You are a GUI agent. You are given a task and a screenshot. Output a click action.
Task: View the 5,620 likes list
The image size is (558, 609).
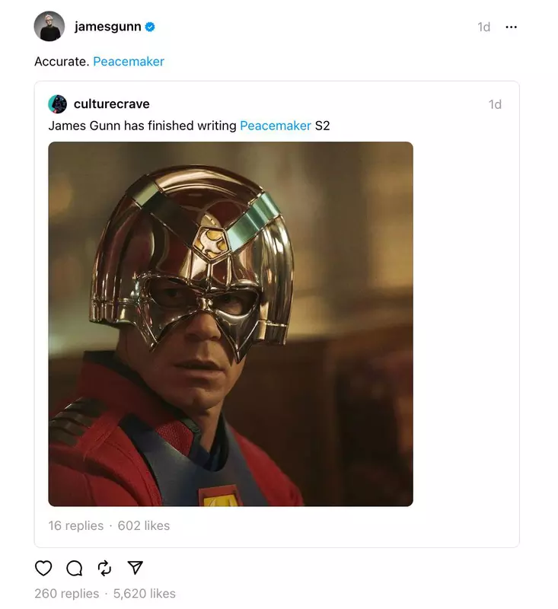click(145, 593)
